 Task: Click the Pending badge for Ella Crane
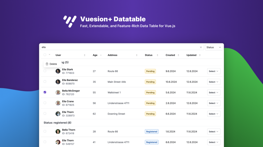tap(150, 103)
